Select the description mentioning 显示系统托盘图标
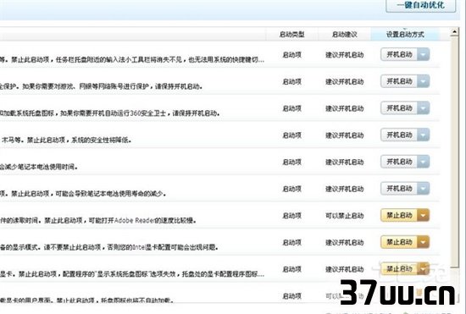Viewport: 466px width, 314px height. (132, 274)
